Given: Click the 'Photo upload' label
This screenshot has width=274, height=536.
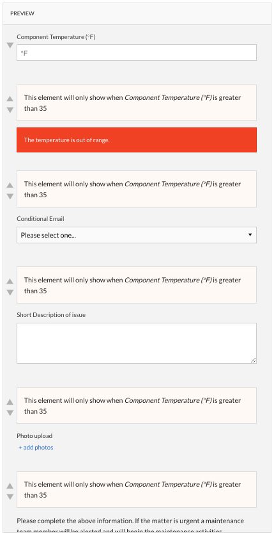Looking at the screenshot, I should tap(34, 436).
